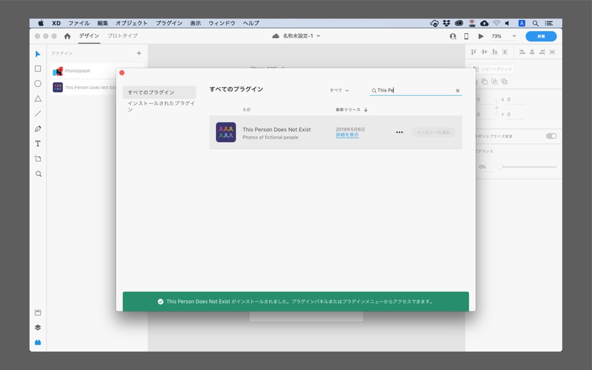Open the プラグイン menu
Image resolution: width=592 pixels, height=370 pixels.
(x=169, y=23)
